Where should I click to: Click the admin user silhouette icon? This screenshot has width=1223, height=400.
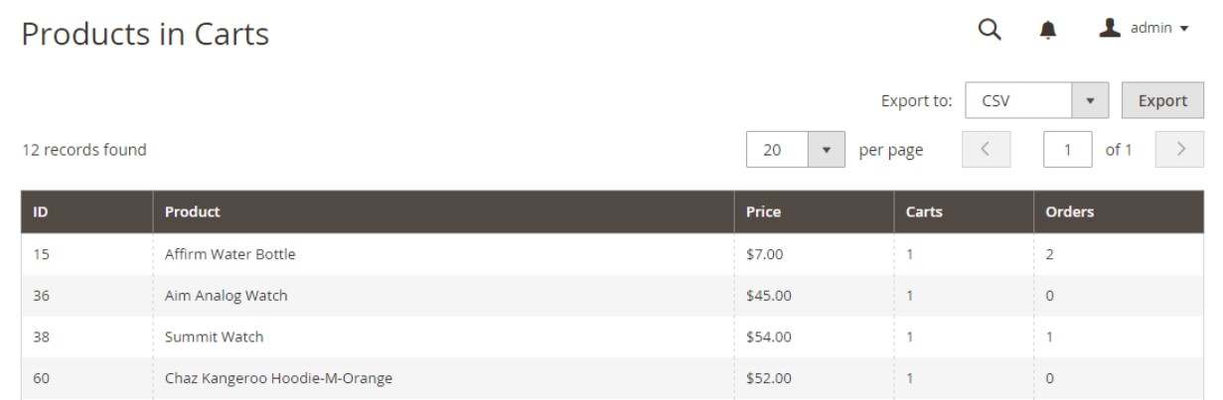(x=1110, y=29)
